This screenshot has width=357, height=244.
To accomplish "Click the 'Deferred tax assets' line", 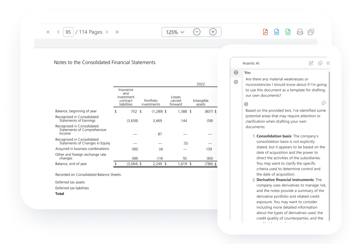I will click(70, 182).
